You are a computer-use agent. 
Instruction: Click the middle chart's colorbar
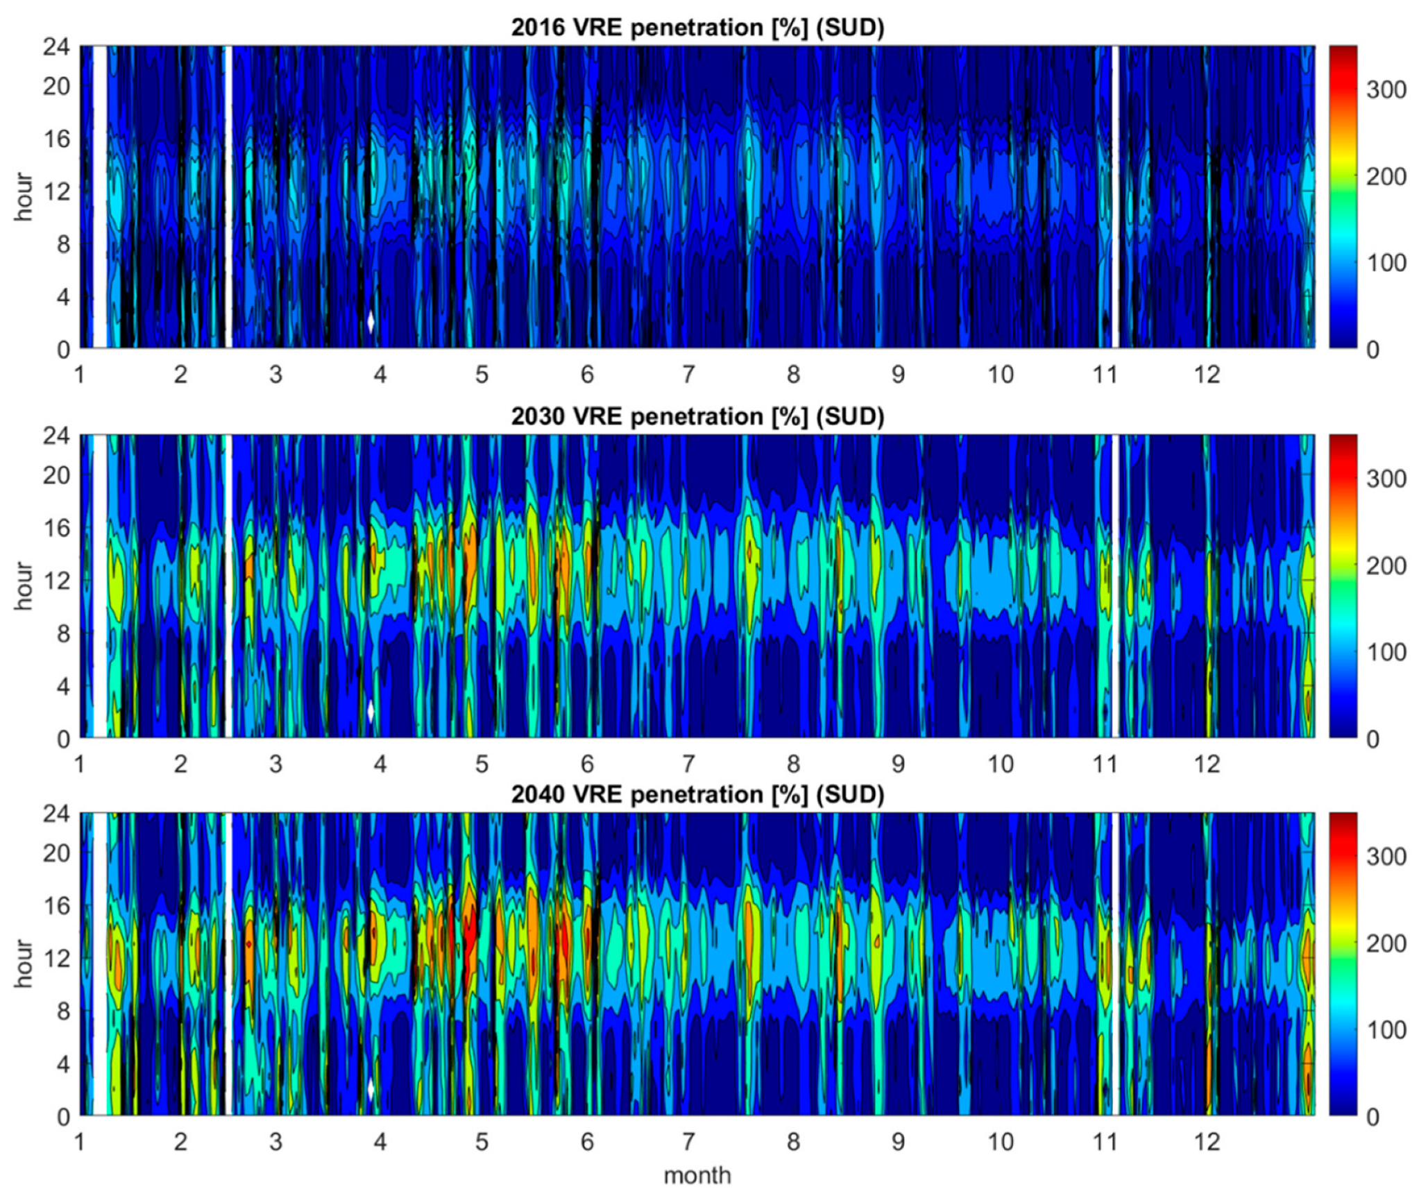1342,586
